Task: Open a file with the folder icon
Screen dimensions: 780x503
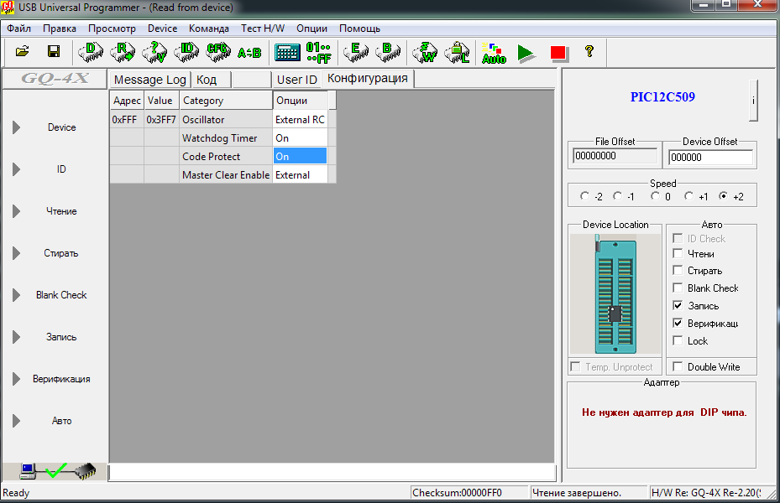Action: coord(22,52)
